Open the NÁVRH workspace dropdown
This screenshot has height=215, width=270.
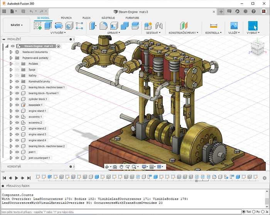tap(17, 25)
